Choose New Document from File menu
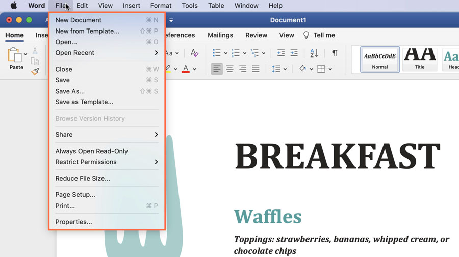The height and width of the screenshot is (257, 459). pos(107,20)
